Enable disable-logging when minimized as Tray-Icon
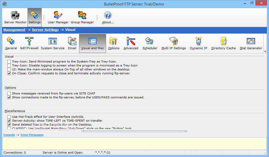 coord(9,65)
